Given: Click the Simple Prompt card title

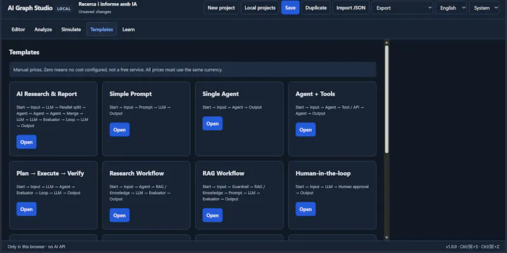Looking at the screenshot, I should coord(131,94).
